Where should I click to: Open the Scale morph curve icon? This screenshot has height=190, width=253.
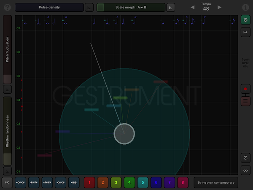pos(170,8)
